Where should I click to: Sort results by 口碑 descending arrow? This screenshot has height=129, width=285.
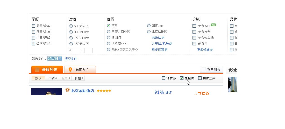(56, 78)
